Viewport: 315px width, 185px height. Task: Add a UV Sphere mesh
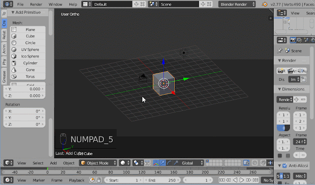click(28, 50)
